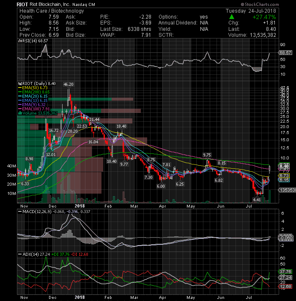Viewport: 296px width, 301px height.
Task: Click the EMA(13) 6.15 legend entry
Action: point(33,100)
